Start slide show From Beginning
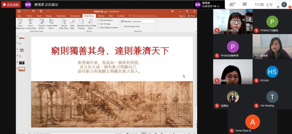The width and height of the screenshot is (292, 134). (x=20, y=24)
